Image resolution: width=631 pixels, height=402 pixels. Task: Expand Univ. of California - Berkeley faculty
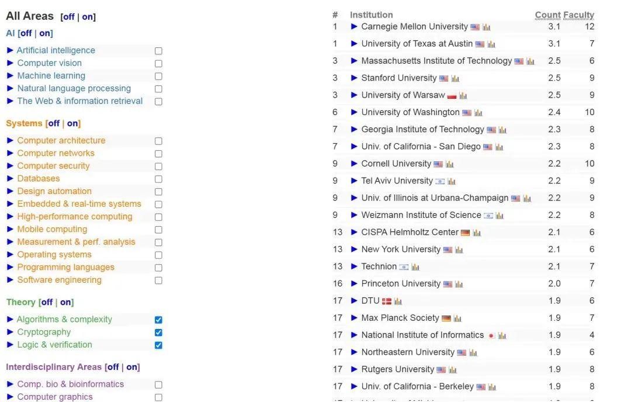[354, 386]
